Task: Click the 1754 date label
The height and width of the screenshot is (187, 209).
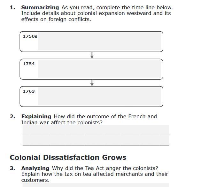Action: 29,64
